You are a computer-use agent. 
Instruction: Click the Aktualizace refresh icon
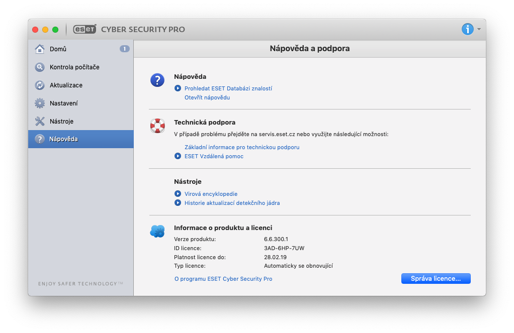[40, 85]
